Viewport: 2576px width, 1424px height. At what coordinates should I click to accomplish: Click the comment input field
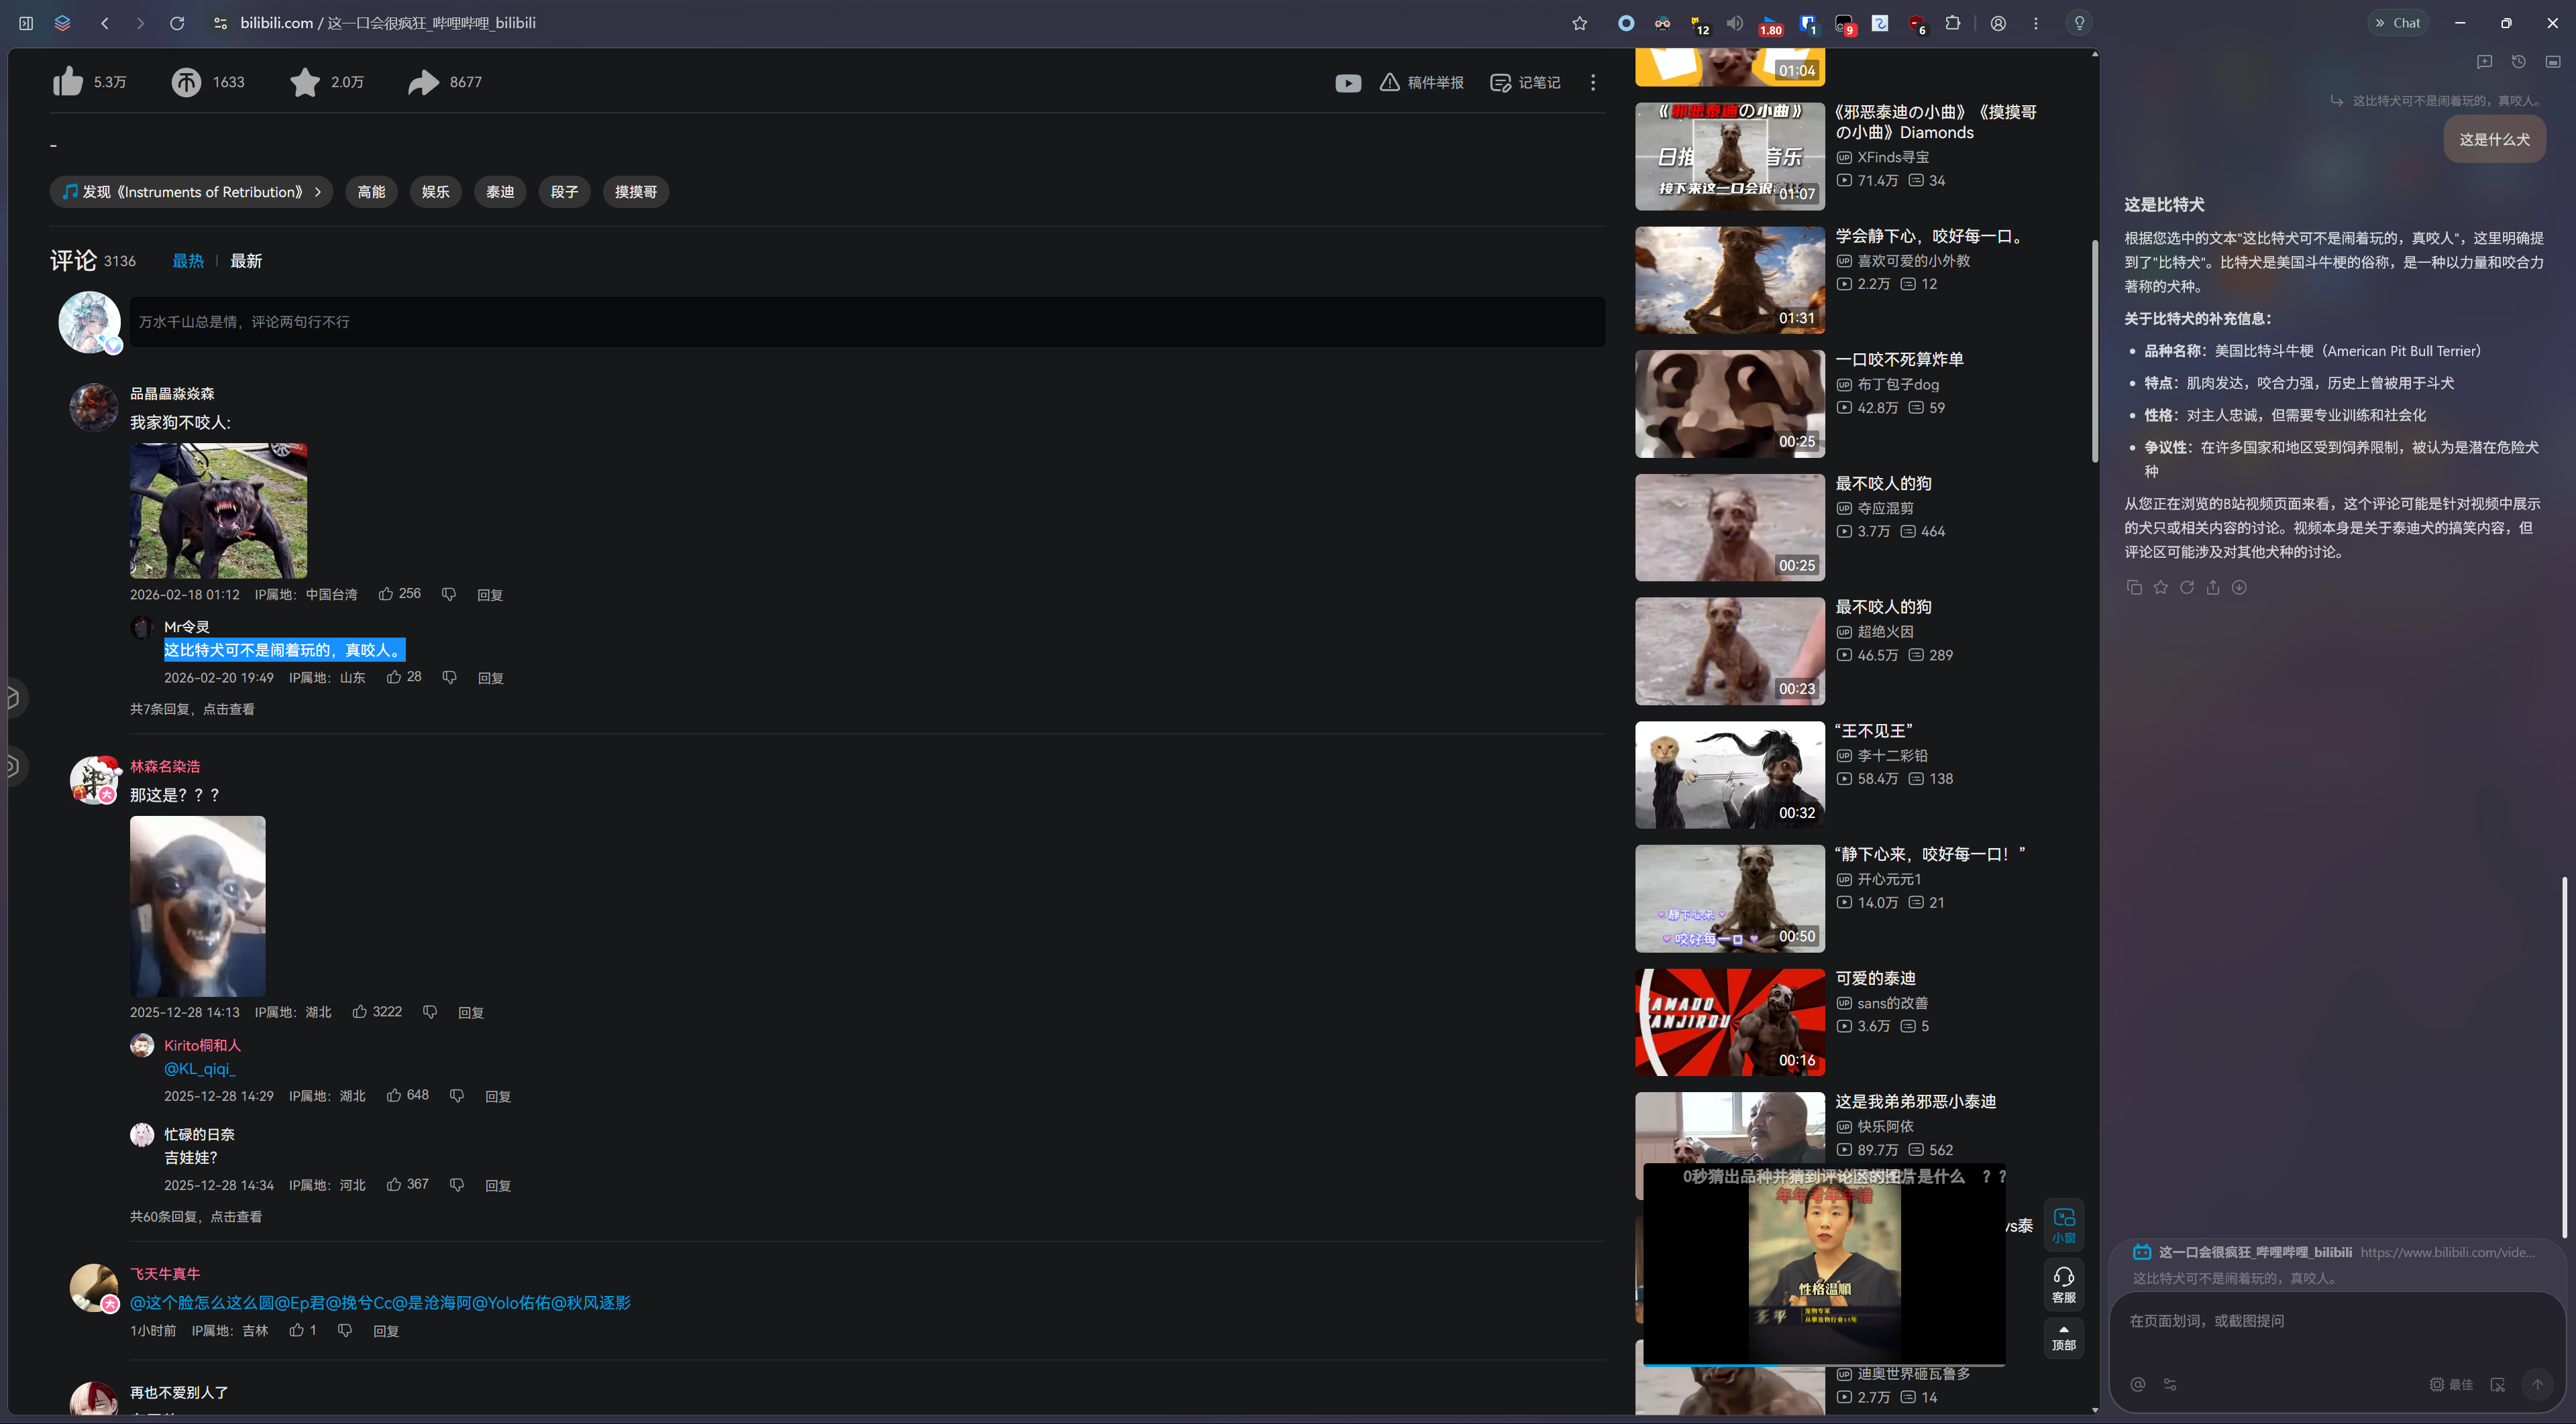(866, 322)
